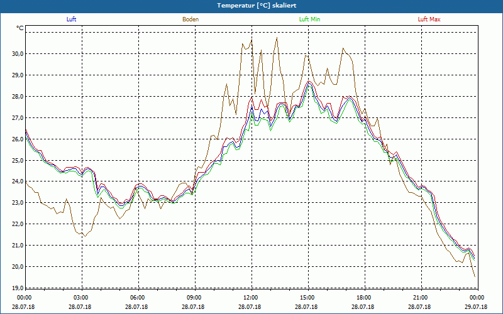Click the '27,0' y-axis value
This screenshot has height=314, width=503.
pyautogui.click(x=18, y=117)
